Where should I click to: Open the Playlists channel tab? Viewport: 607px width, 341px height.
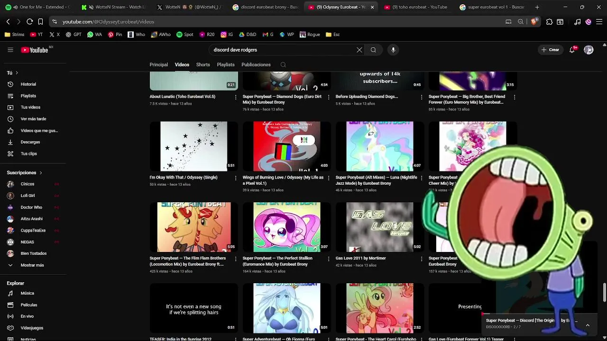226,64
